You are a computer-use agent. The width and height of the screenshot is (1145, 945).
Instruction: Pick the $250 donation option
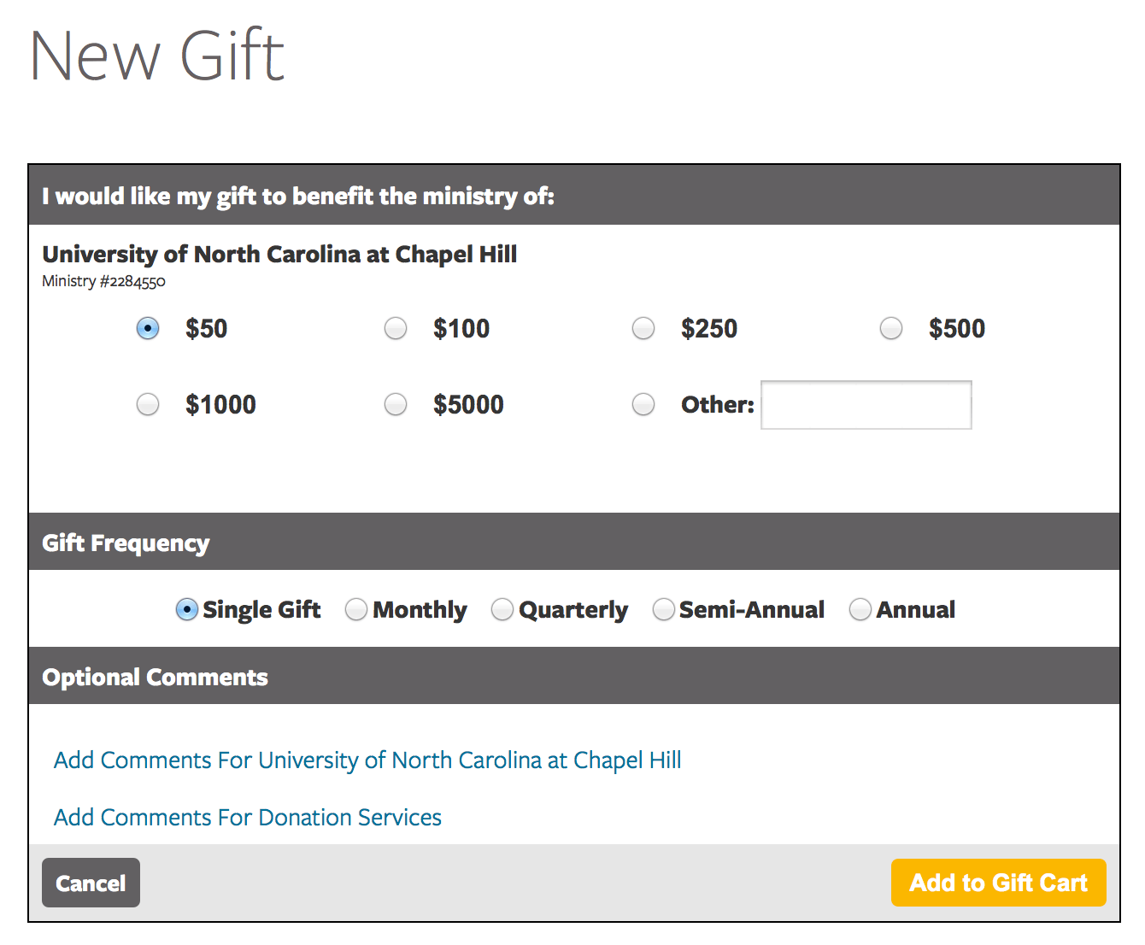[643, 328]
